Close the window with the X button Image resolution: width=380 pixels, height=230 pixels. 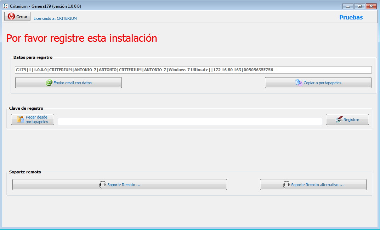[x=371, y=6]
